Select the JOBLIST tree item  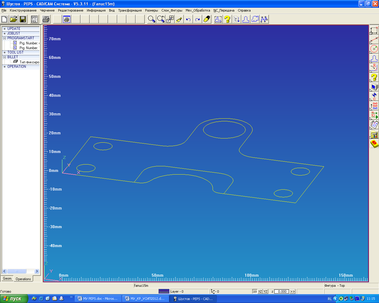(14, 33)
